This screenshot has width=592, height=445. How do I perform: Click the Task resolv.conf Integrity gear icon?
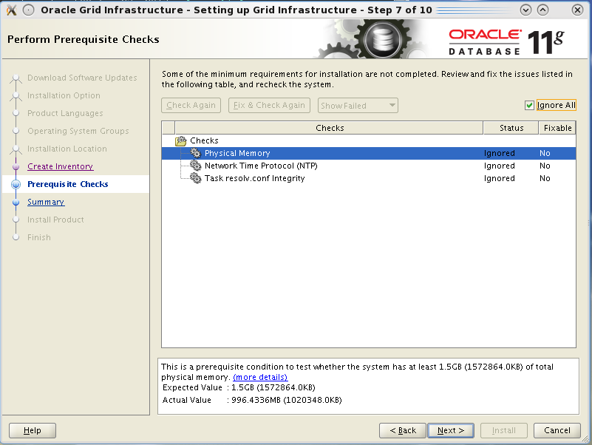point(195,177)
